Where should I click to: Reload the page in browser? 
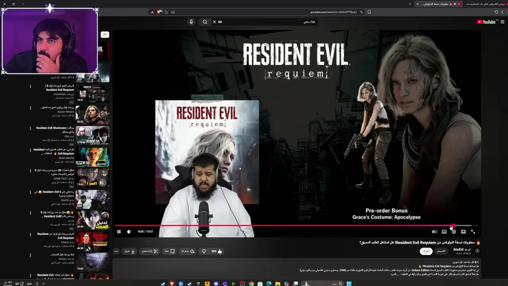pos(496,12)
